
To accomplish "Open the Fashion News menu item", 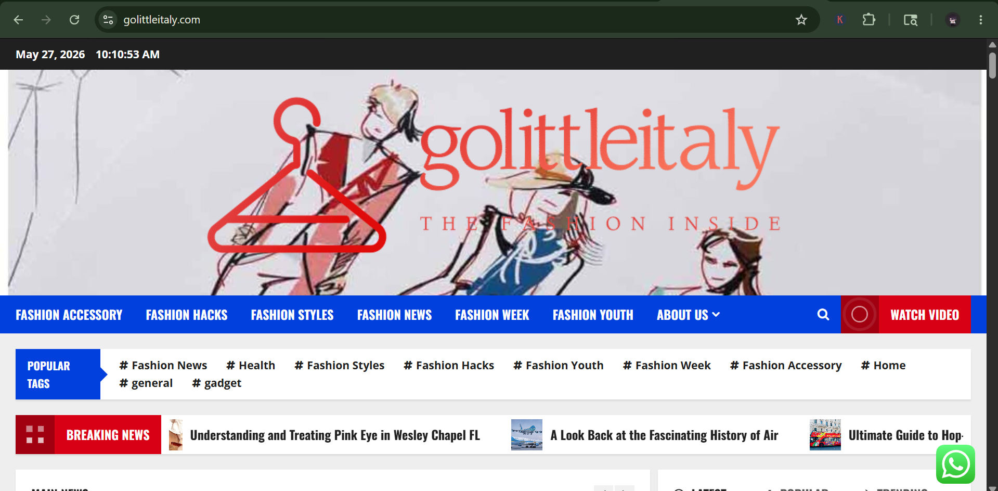I will [x=394, y=315].
